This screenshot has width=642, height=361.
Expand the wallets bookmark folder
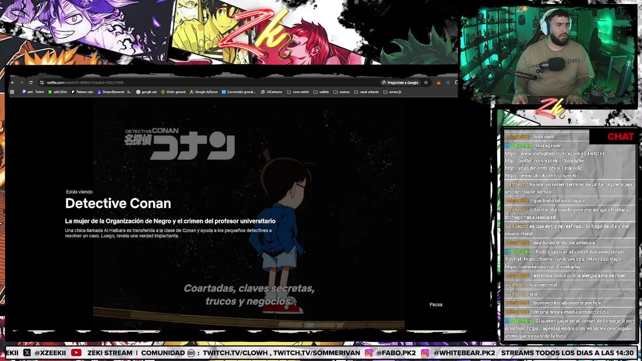(x=321, y=92)
